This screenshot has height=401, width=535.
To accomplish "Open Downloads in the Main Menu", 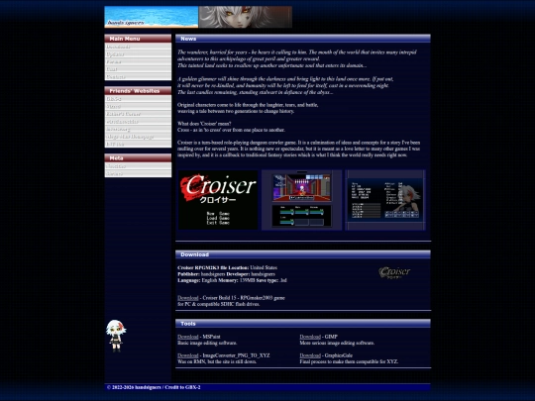I will pos(138,47).
